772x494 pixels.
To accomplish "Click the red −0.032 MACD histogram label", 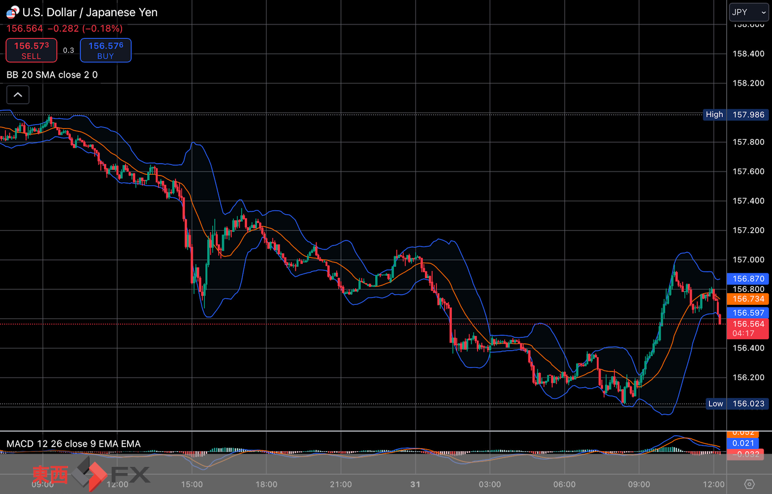I will tap(745, 454).
